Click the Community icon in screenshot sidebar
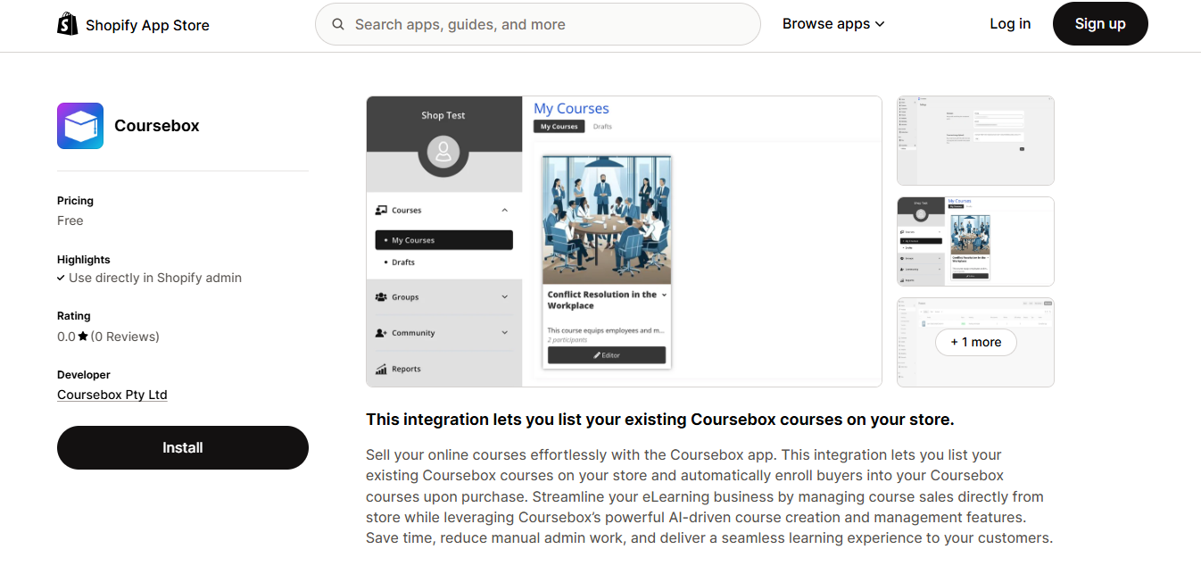 (x=381, y=333)
